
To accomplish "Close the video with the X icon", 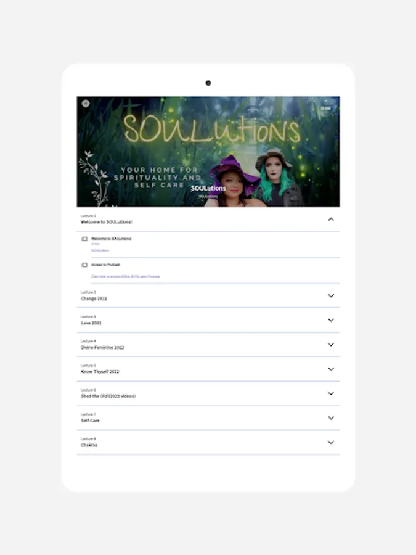I will [x=86, y=104].
